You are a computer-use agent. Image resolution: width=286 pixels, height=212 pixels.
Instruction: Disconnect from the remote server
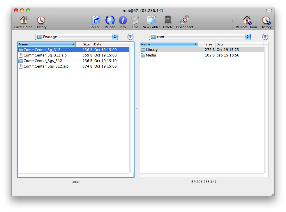184,20
